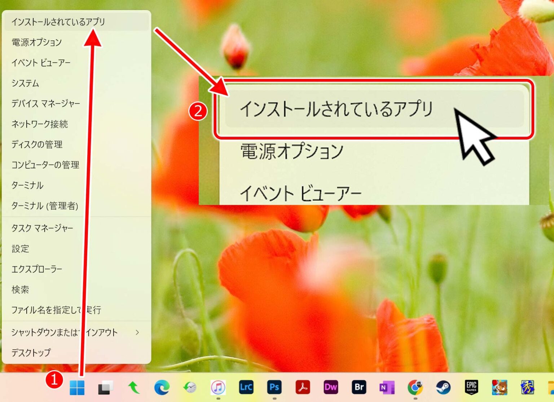Image resolution: width=554 pixels, height=402 pixels.
Task: Select システム menu entry
Action: (x=76, y=83)
